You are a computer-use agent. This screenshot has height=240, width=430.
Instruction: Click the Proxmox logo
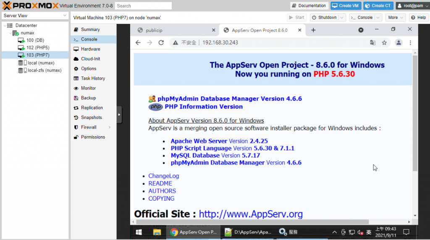point(30,5)
